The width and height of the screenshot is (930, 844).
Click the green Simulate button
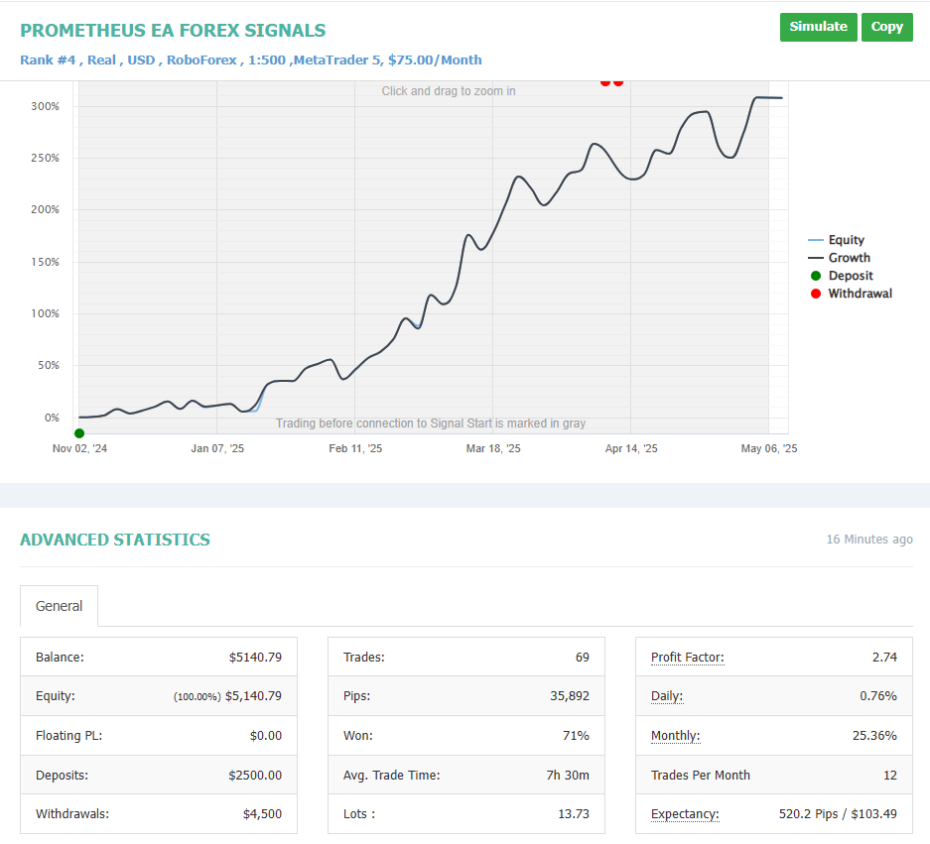[819, 27]
